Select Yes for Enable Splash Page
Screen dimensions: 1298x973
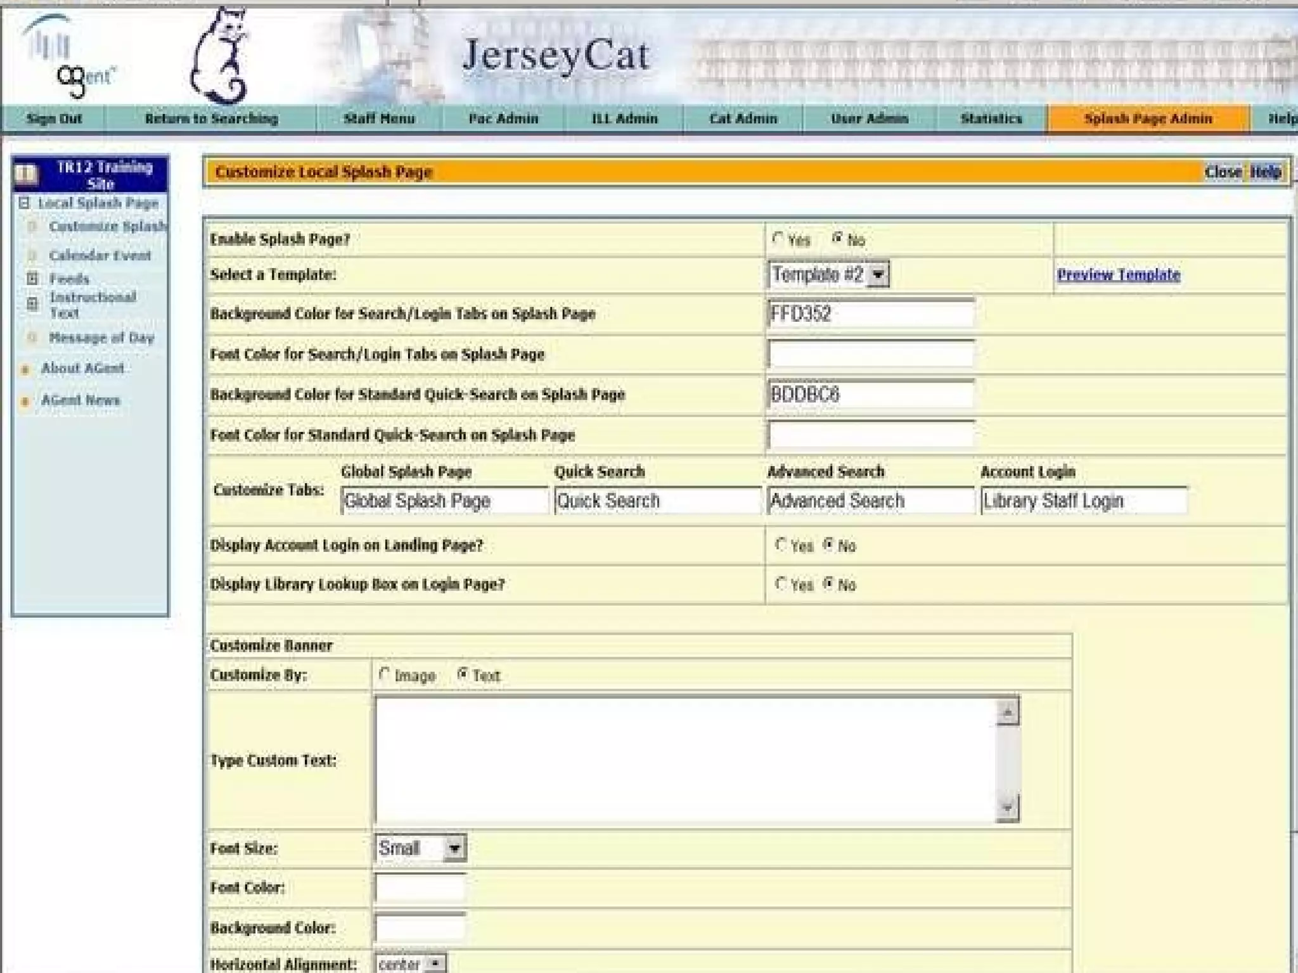point(778,239)
